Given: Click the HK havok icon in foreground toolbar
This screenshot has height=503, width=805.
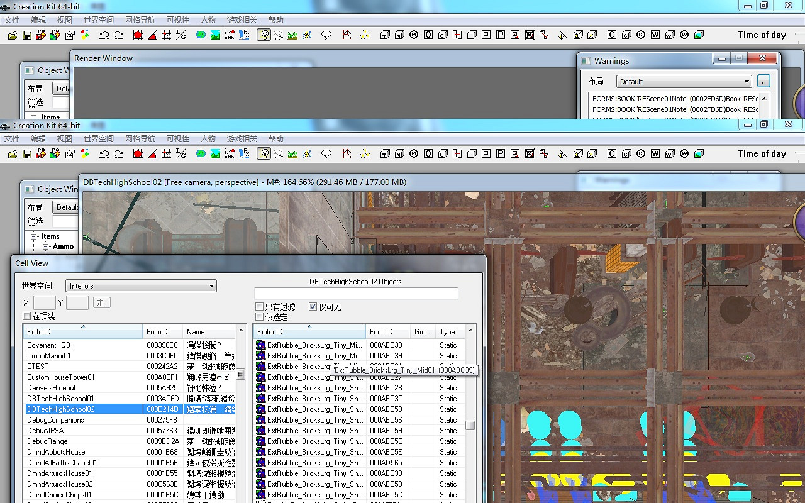Looking at the screenshot, I should tap(230, 153).
